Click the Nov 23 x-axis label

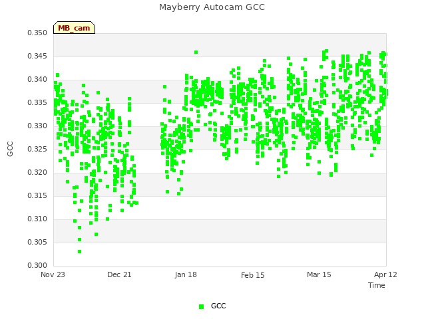53,274
